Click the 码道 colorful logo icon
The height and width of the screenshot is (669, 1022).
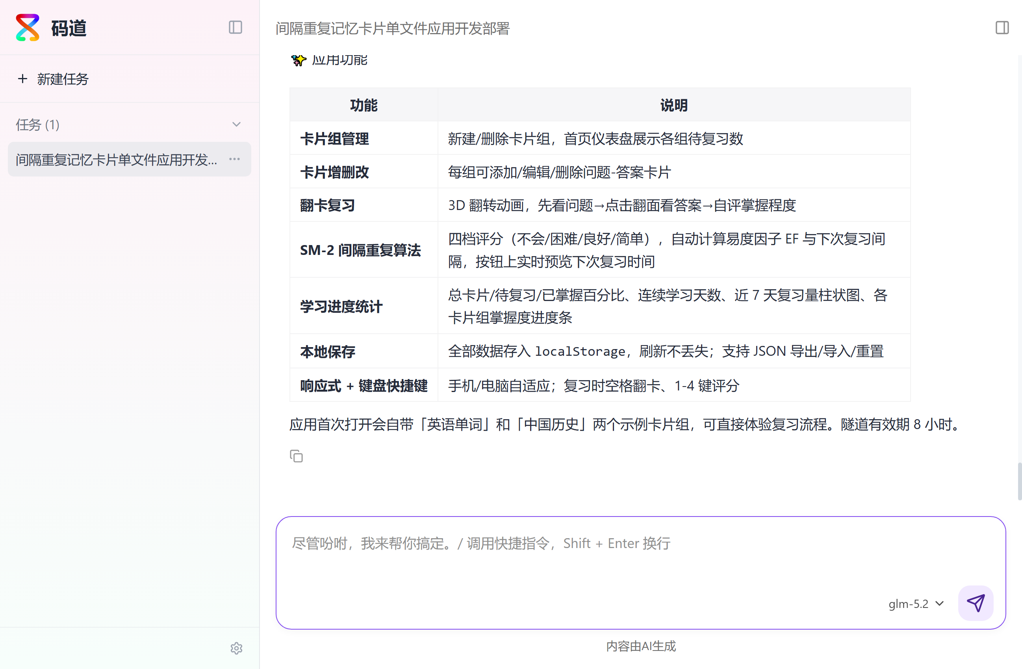[x=28, y=28]
